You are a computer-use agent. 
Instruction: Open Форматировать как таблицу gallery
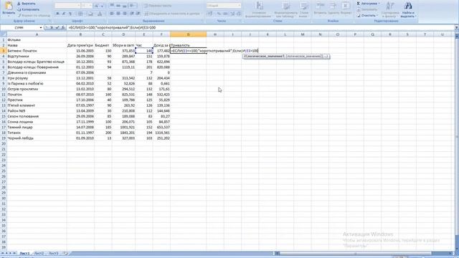tap(286, 9)
